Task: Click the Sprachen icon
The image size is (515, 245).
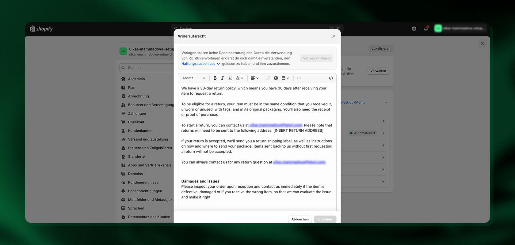Action: (123, 208)
